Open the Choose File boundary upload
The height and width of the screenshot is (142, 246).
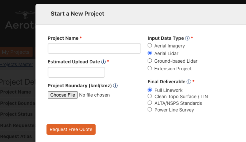pos(63,95)
